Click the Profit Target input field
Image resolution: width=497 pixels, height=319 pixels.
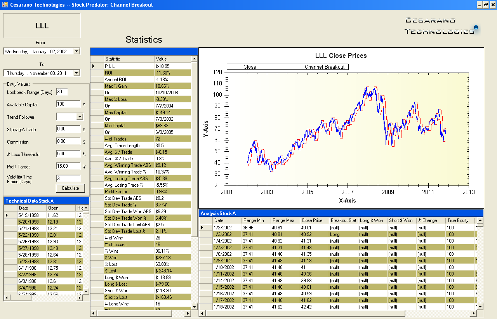[68, 166]
